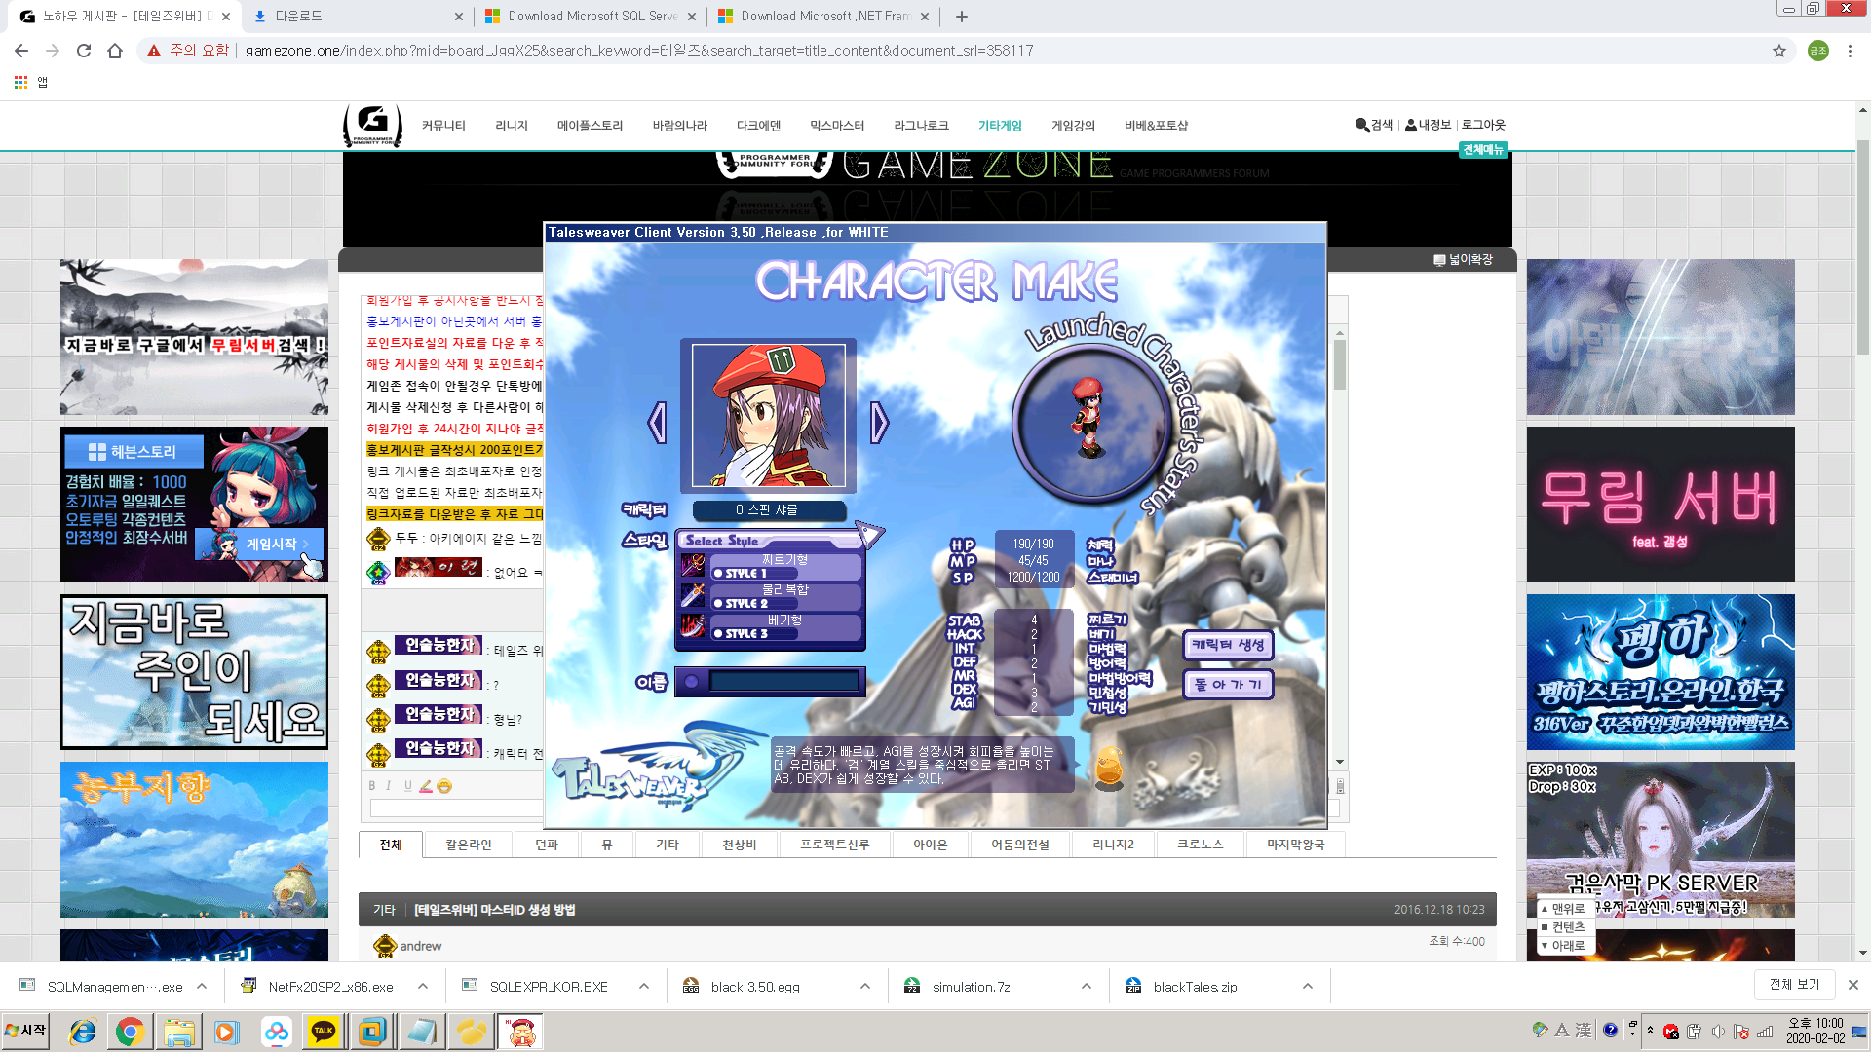Expand simulation.7z download options chevron
The image size is (1871, 1052).
coord(1087,986)
